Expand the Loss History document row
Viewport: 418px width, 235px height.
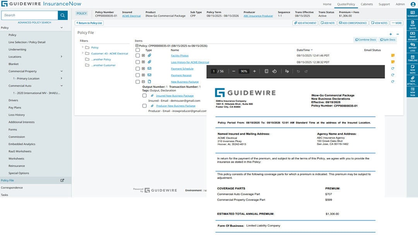[x=143, y=62]
